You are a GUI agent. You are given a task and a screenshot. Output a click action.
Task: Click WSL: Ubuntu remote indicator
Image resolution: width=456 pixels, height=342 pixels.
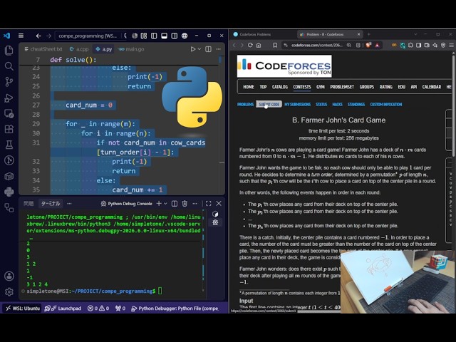click(23, 309)
